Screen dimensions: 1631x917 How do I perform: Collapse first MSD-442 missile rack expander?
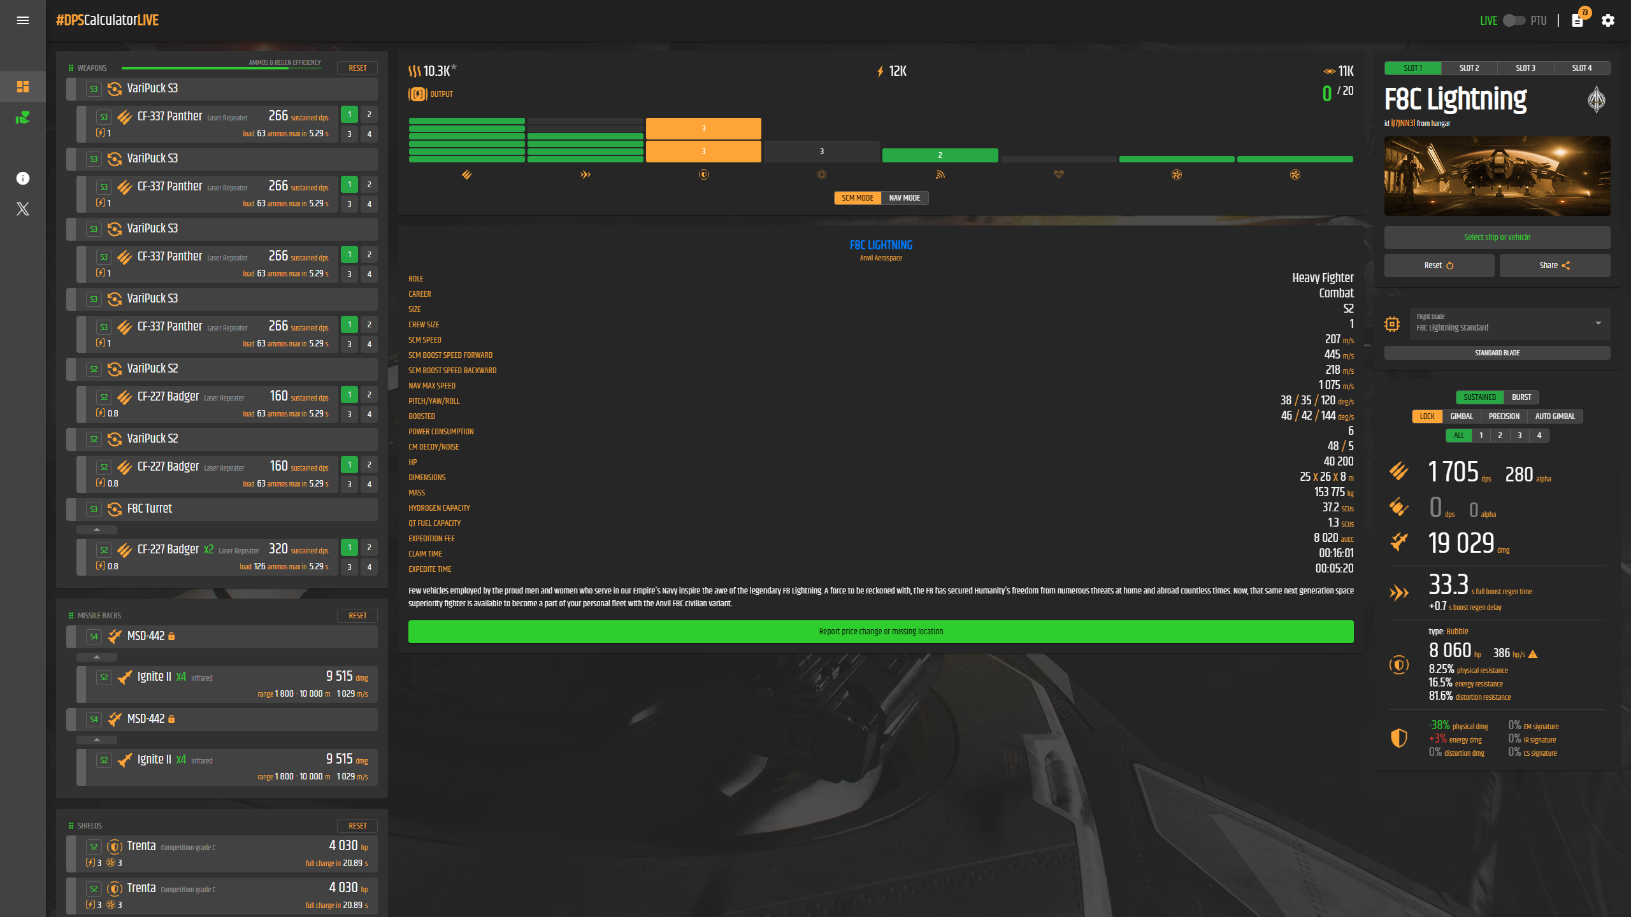point(97,657)
